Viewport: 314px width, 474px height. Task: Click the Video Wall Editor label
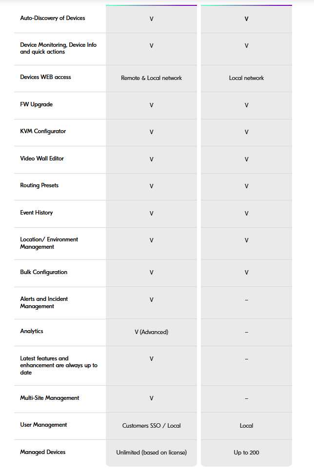[42, 158]
